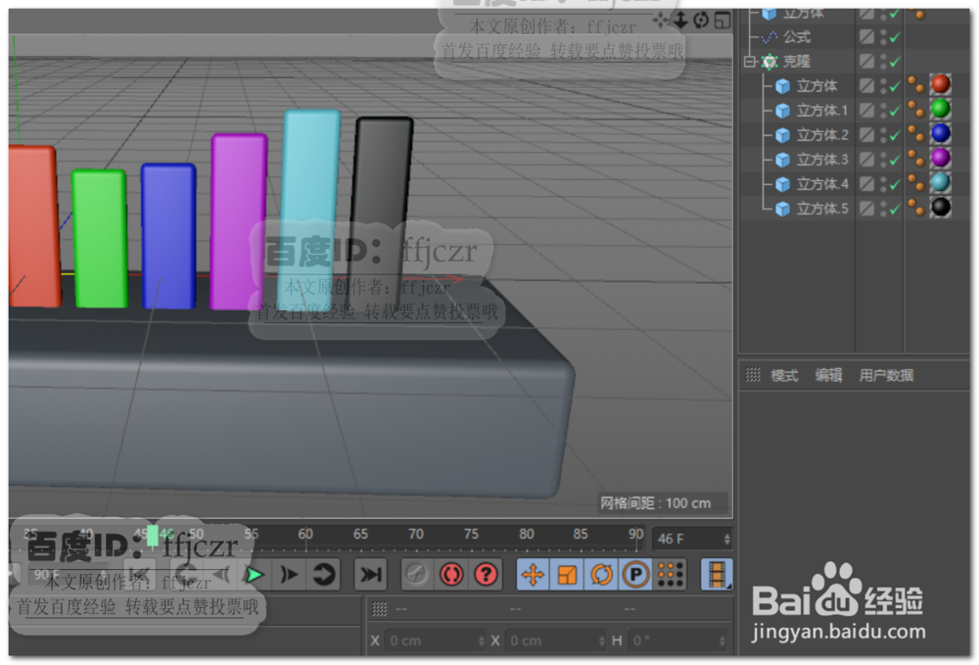Image resolution: width=979 pixels, height=665 pixels.
Task: Select the red material tag on 立方体
Action: tap(940, 83)
